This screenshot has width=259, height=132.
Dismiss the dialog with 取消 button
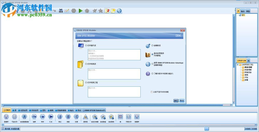(182, 101)
